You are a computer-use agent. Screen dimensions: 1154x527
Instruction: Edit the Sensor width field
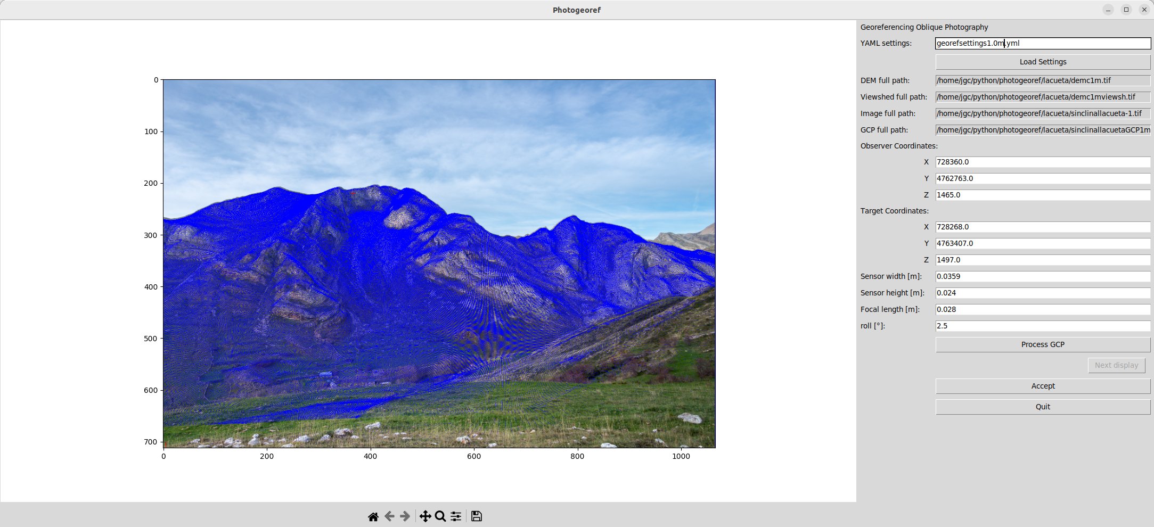(1043, 276)
